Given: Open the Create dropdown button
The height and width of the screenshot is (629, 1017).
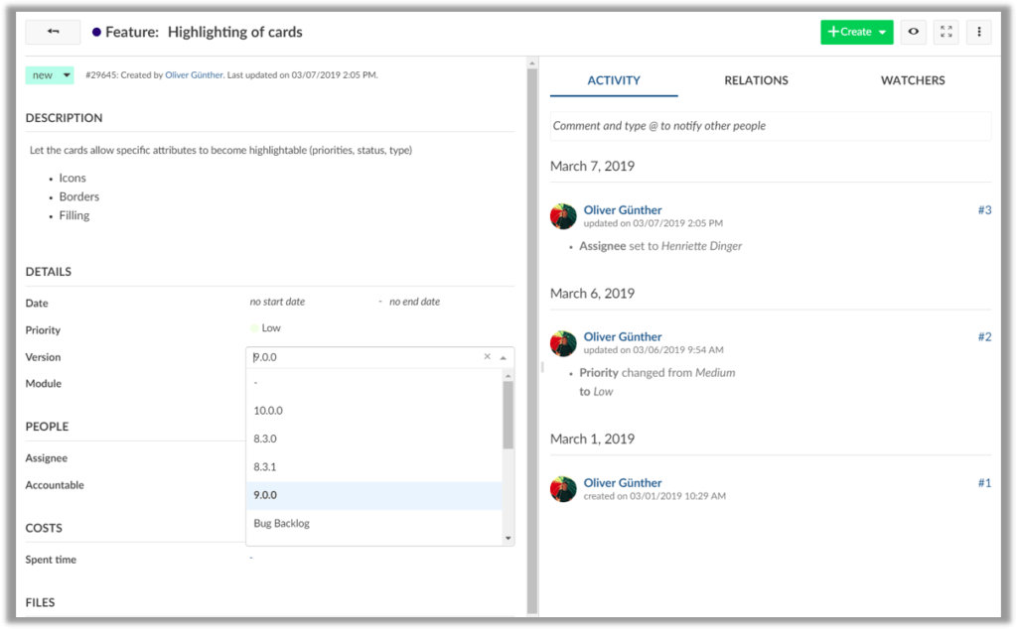Looking at the screenshot, I should [856, 32].
